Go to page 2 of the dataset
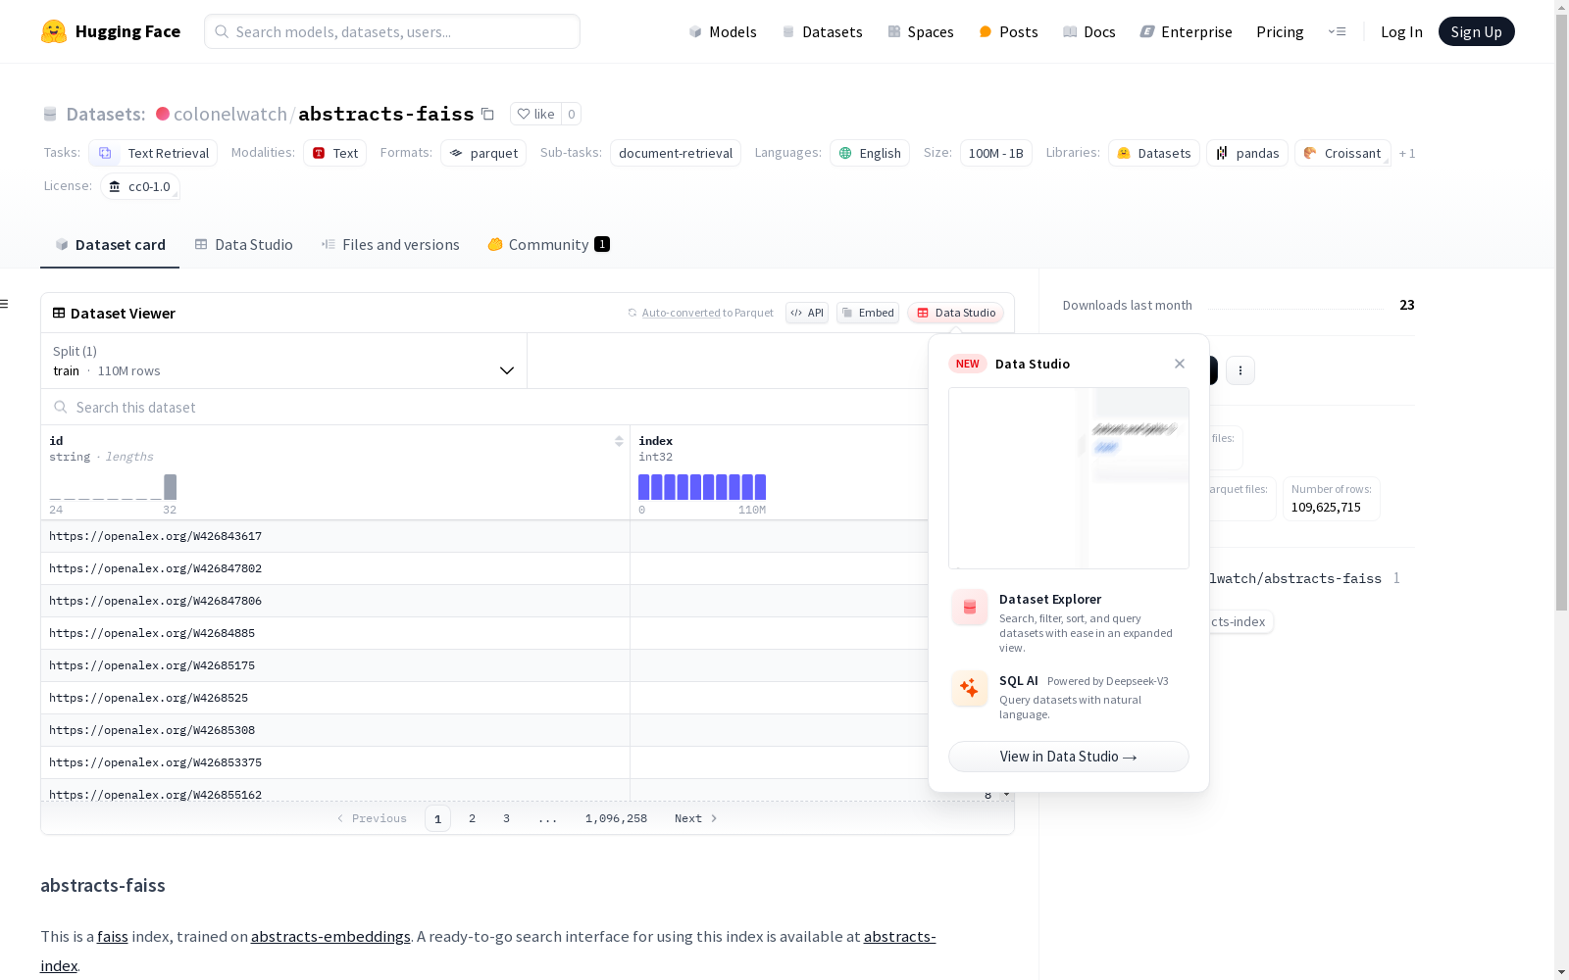 tap(472, 818)
